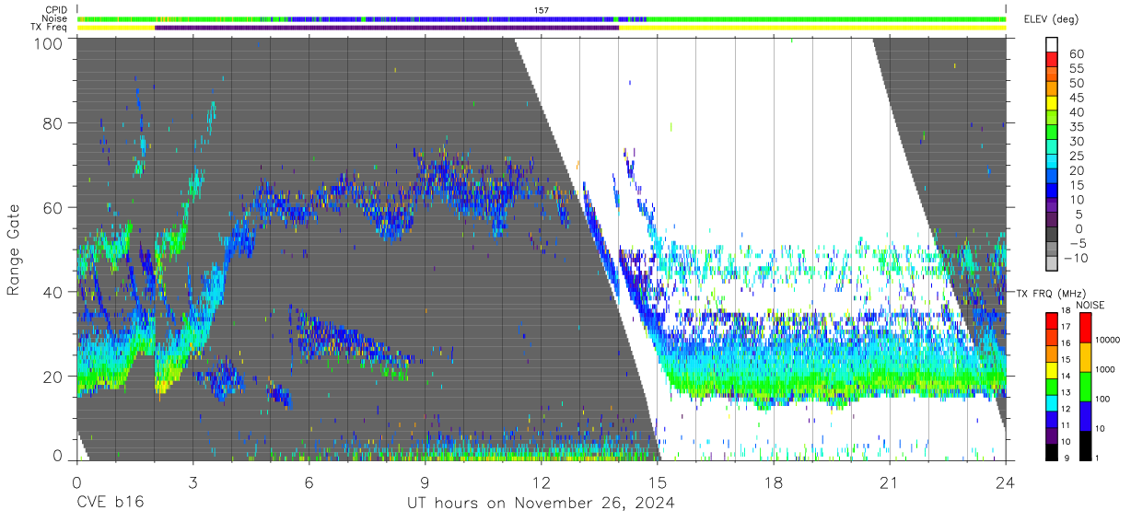Click the CVE b16 radar beam label
This screenshot has height=522, width=1131.
(x=110, y=504)
